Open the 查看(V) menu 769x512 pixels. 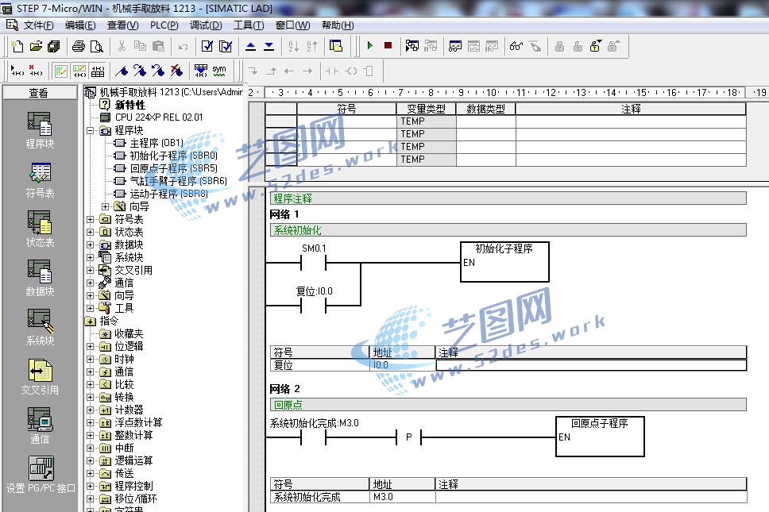tap(122, 25)
